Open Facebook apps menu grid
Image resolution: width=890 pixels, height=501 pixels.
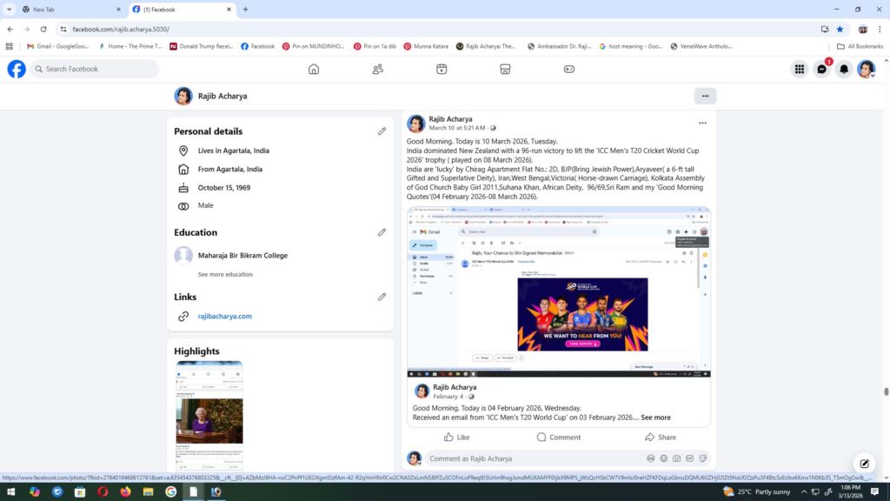pyautogui.click(x=799, y=70)
